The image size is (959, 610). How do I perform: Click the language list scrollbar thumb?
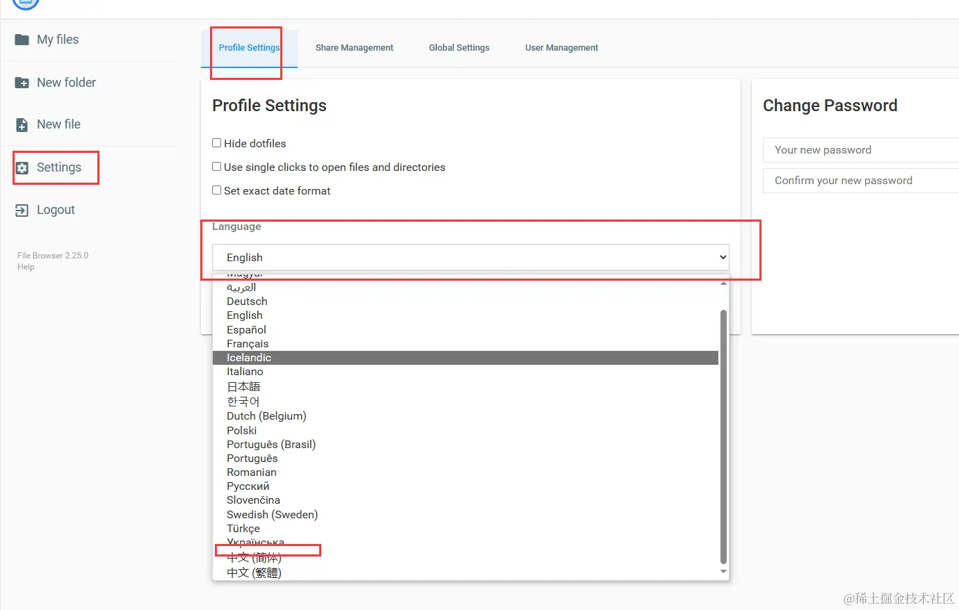click(x=723, y=436)
